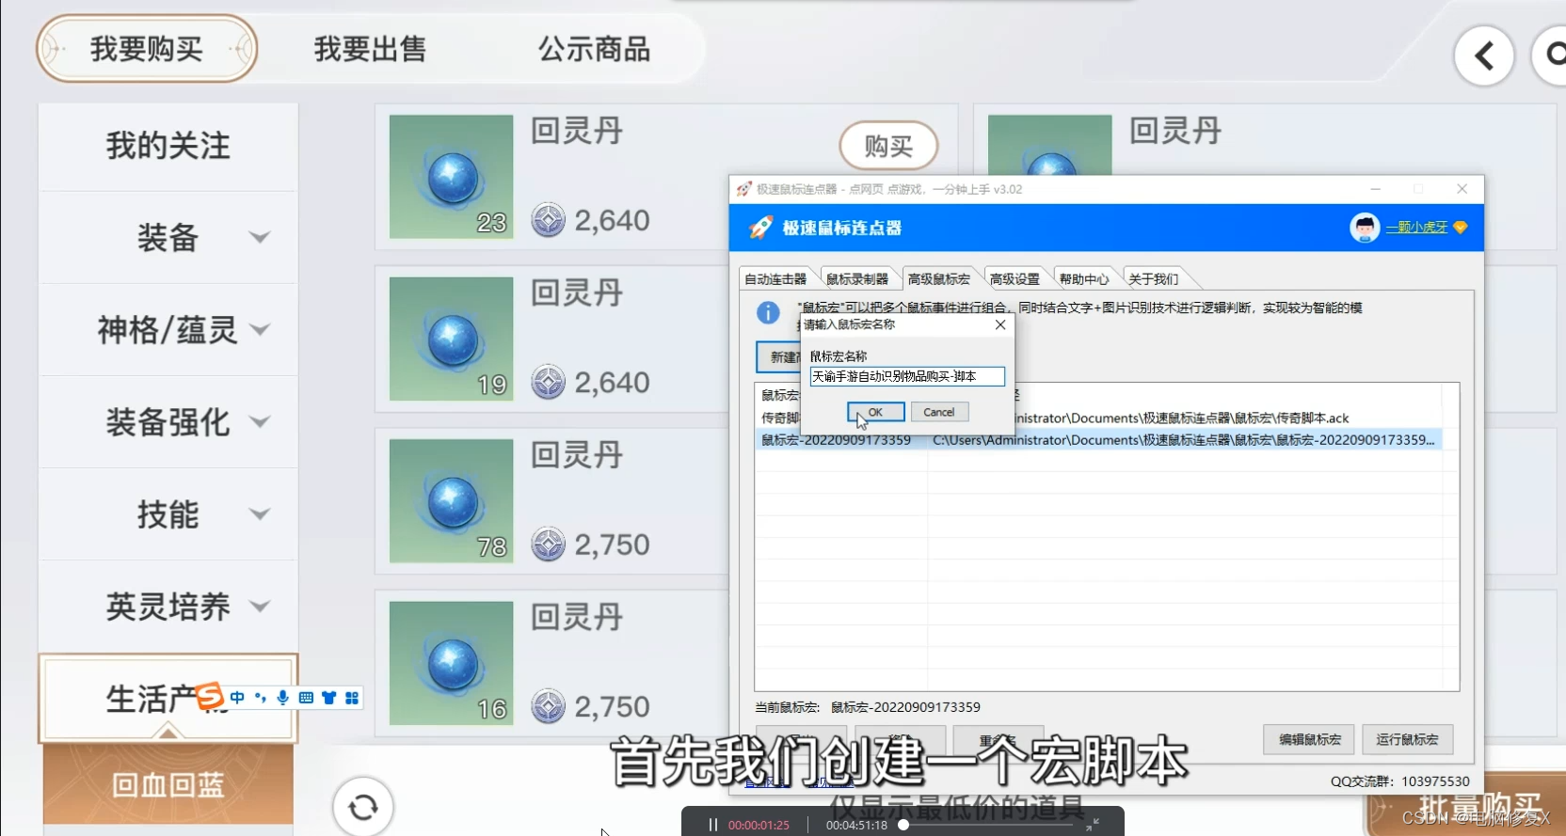Click the 编辑鼠标宏 button
The height and width of the screenshot is (836, 1566).
coord(1309,740)
